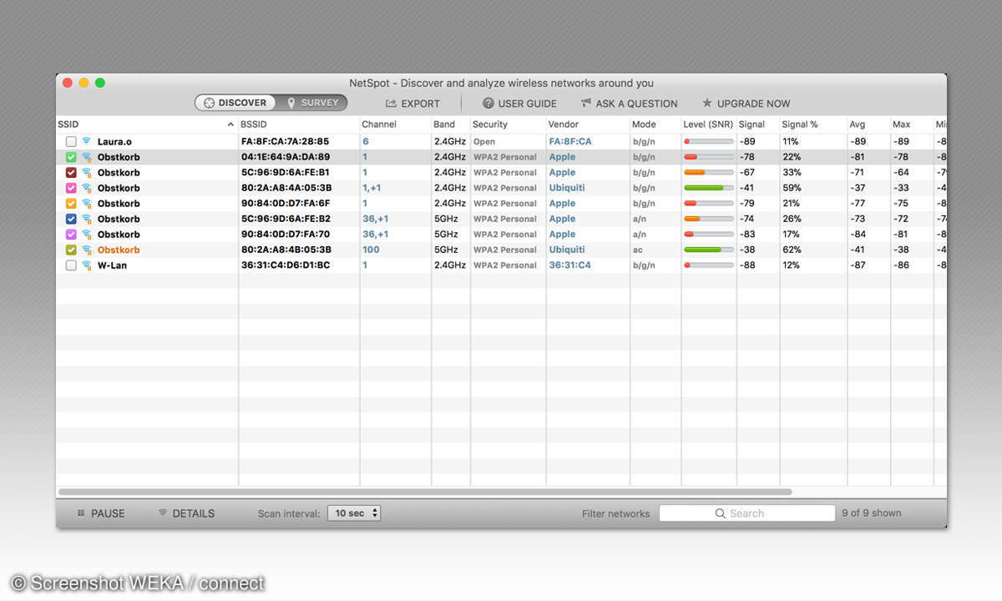This screenshot has width=1002, height=601.
Task: Open DETAILS for selected network
Action: [186, 513]
